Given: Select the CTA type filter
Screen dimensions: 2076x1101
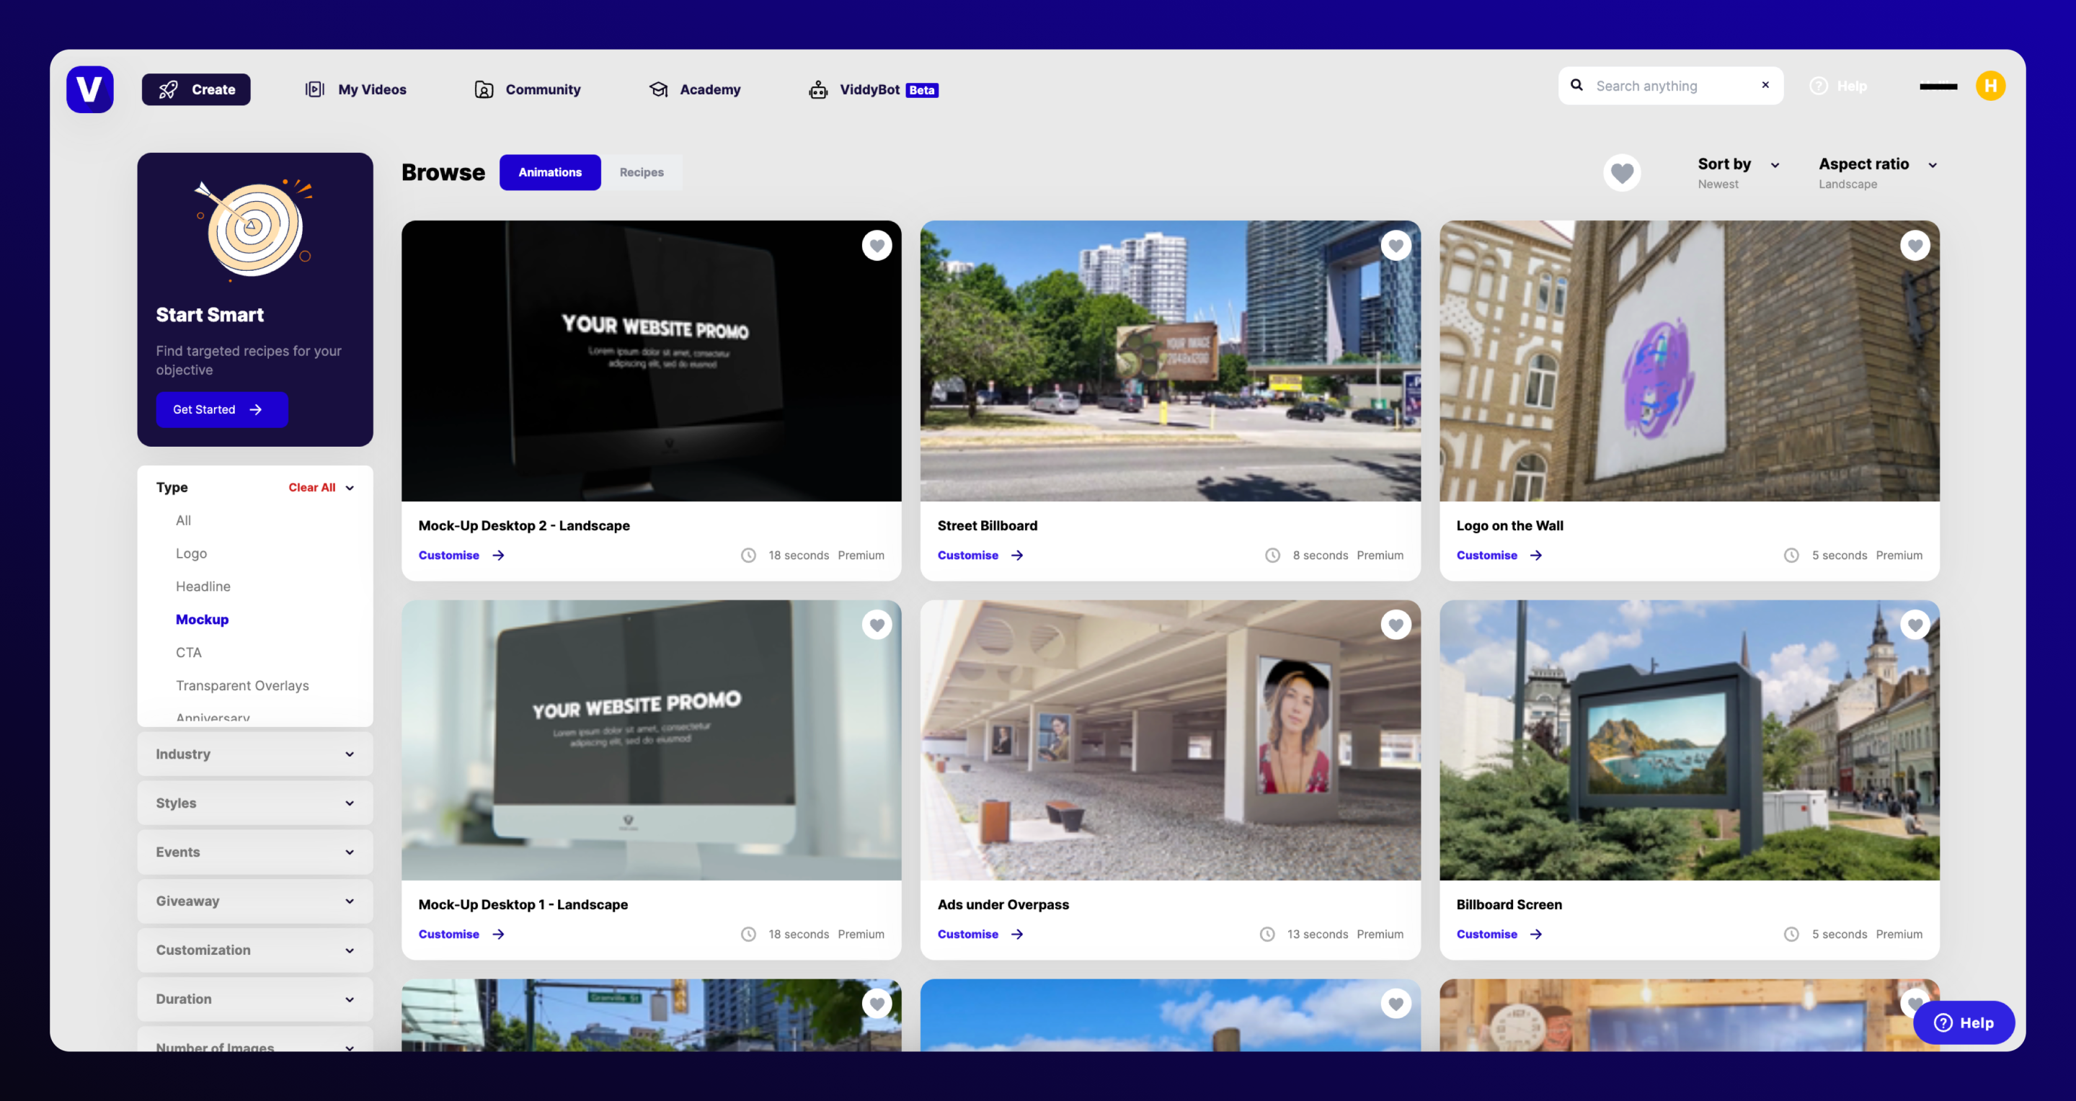Looking at the screenshot, I should tap(189, 654).
